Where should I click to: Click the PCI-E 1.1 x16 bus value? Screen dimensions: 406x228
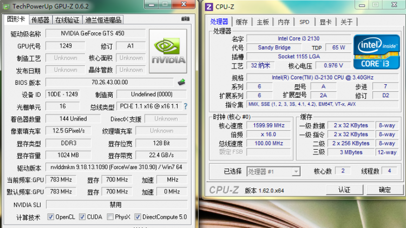pyautogui.click(x=149, y=106)
